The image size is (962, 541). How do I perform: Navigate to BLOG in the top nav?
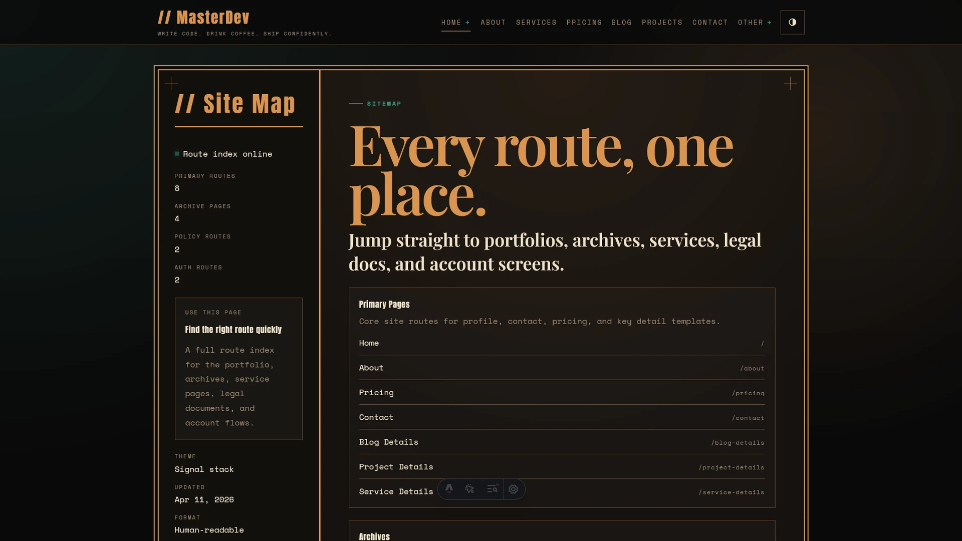tap(622, 23)
